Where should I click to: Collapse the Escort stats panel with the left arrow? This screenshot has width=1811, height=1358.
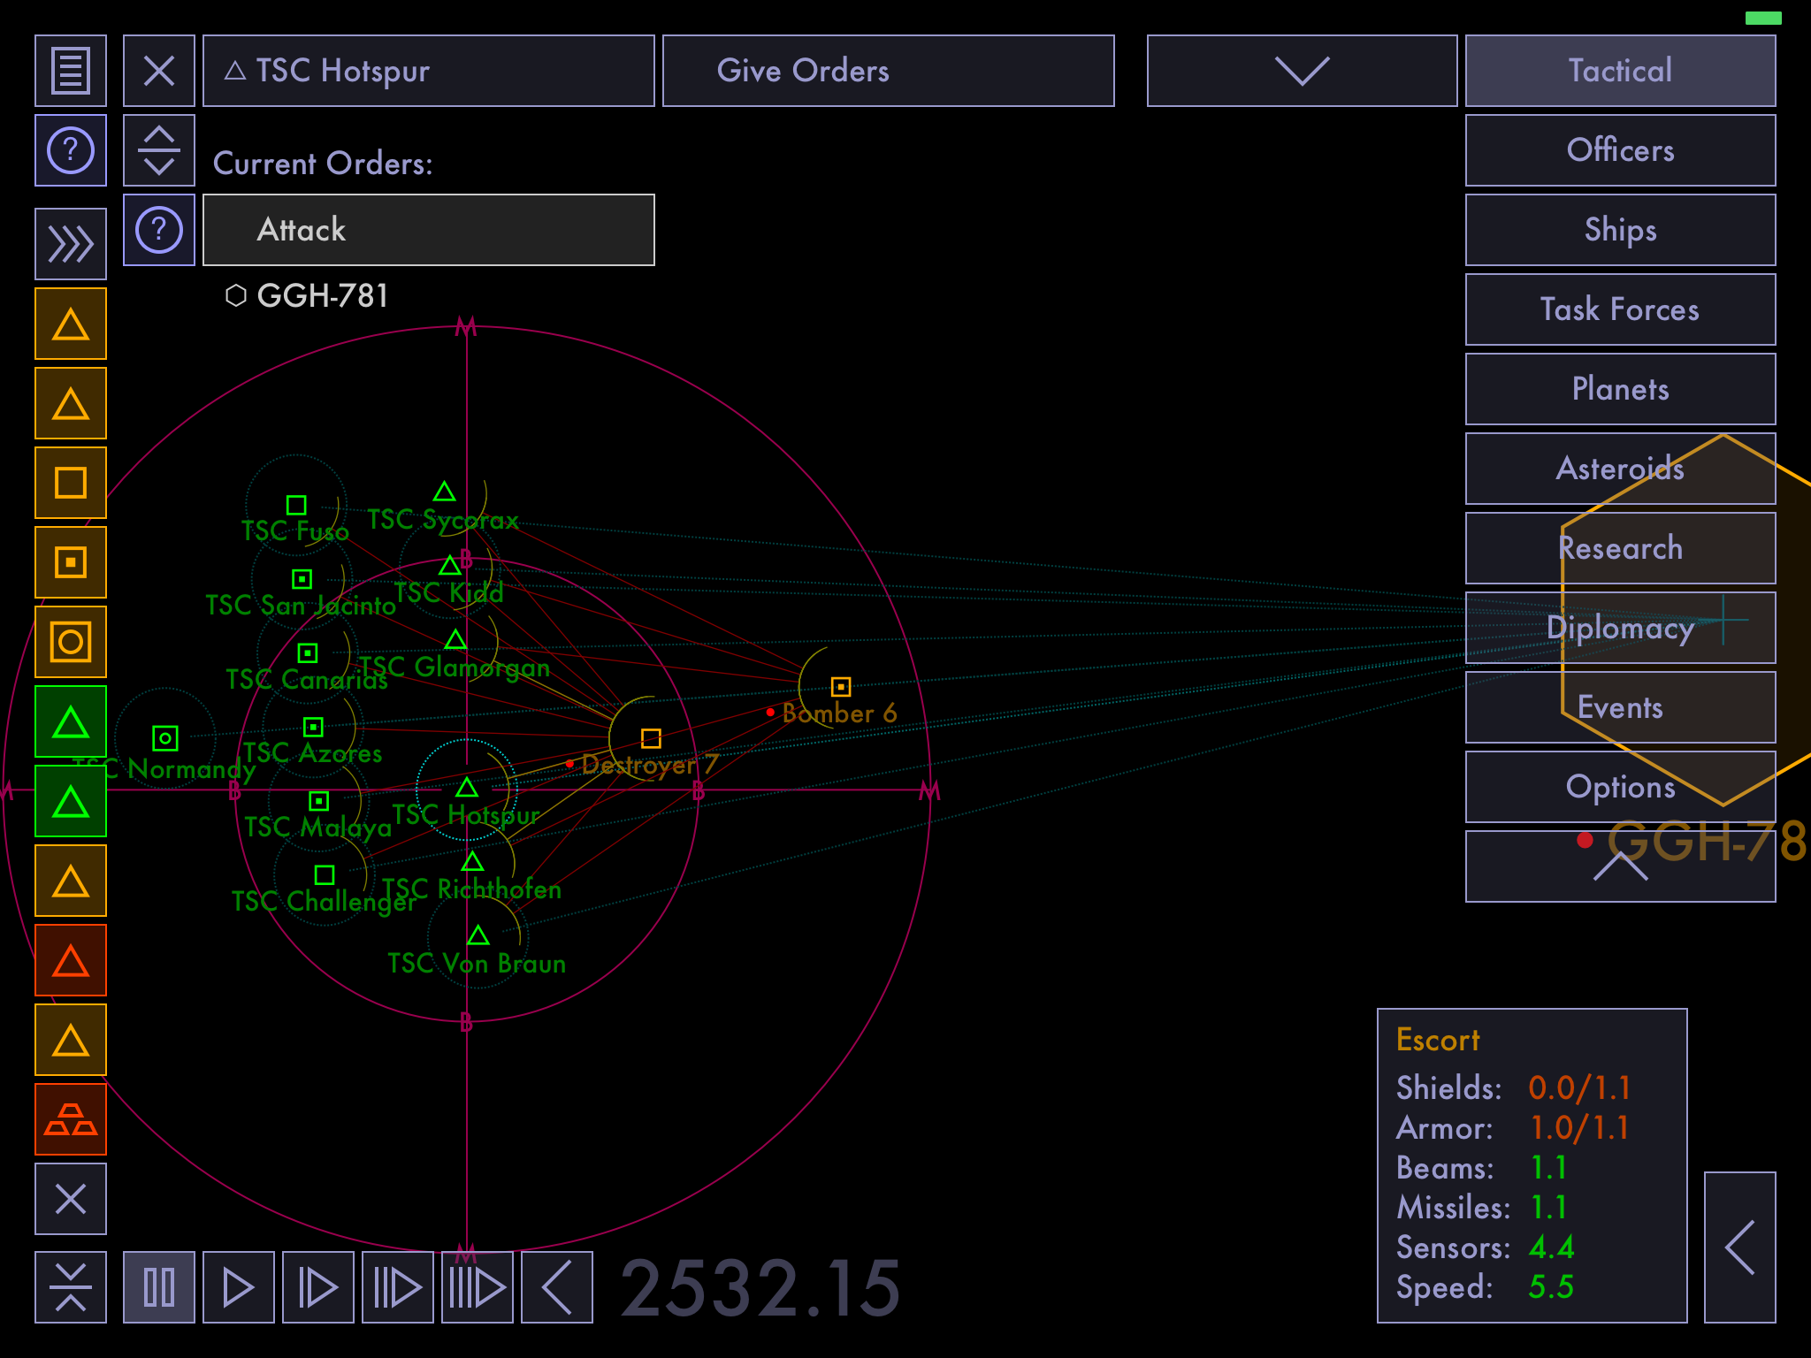click(1739, 1247)
